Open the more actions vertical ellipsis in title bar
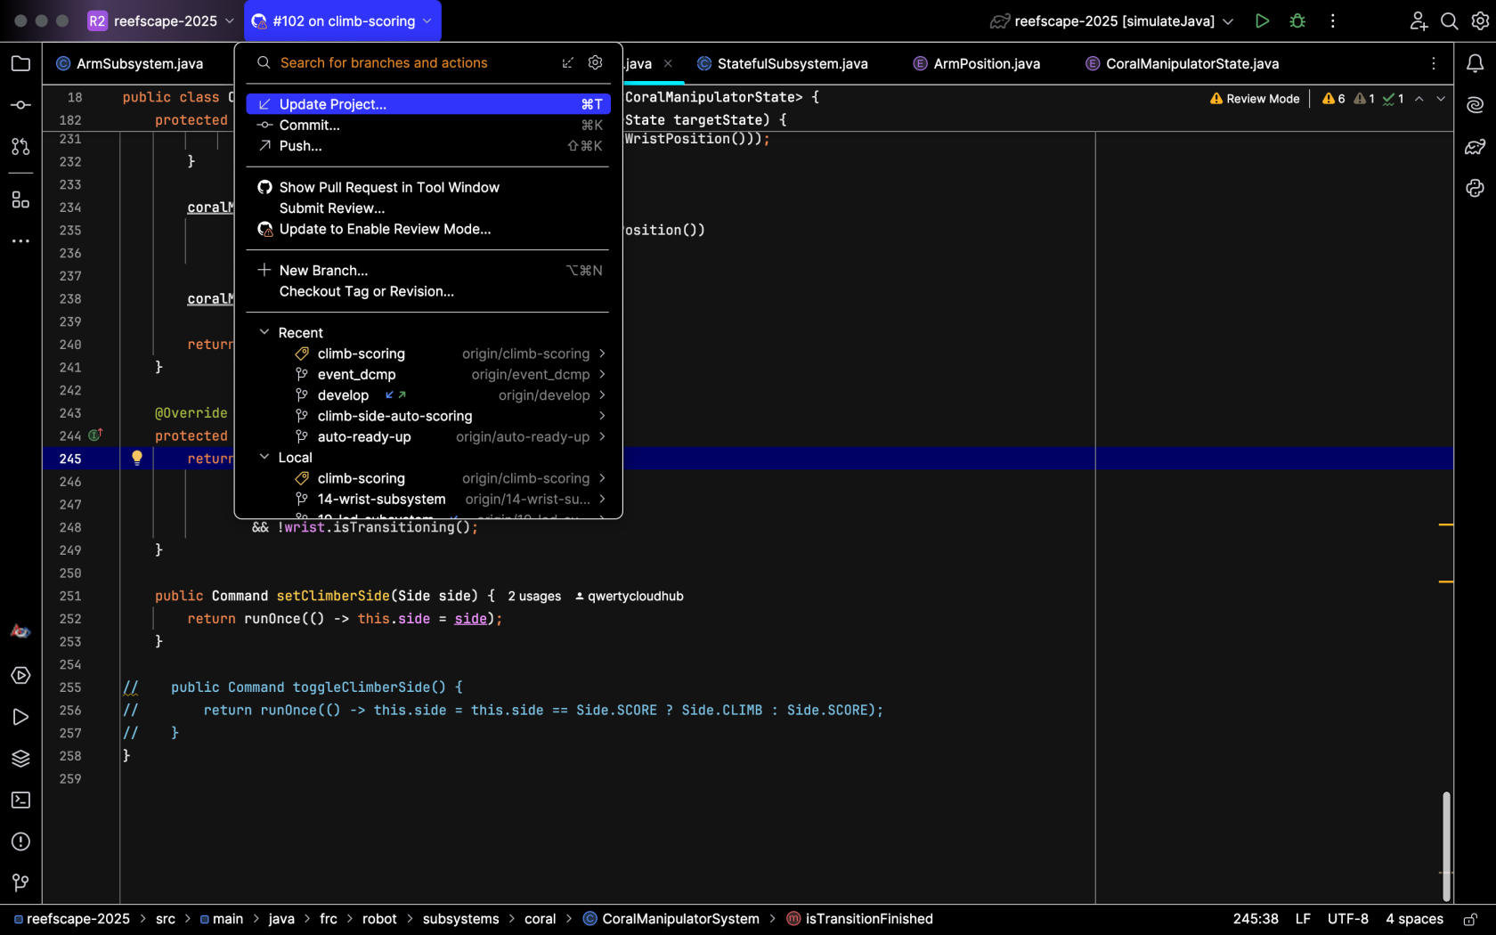Viewport: 1496px width, 935px height. 1333,20
